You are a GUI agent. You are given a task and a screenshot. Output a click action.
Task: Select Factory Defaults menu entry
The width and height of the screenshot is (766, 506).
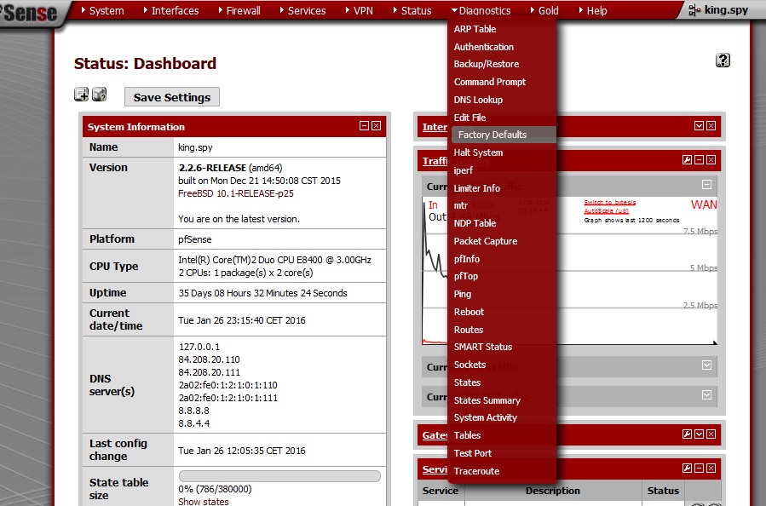pos(502,135)
